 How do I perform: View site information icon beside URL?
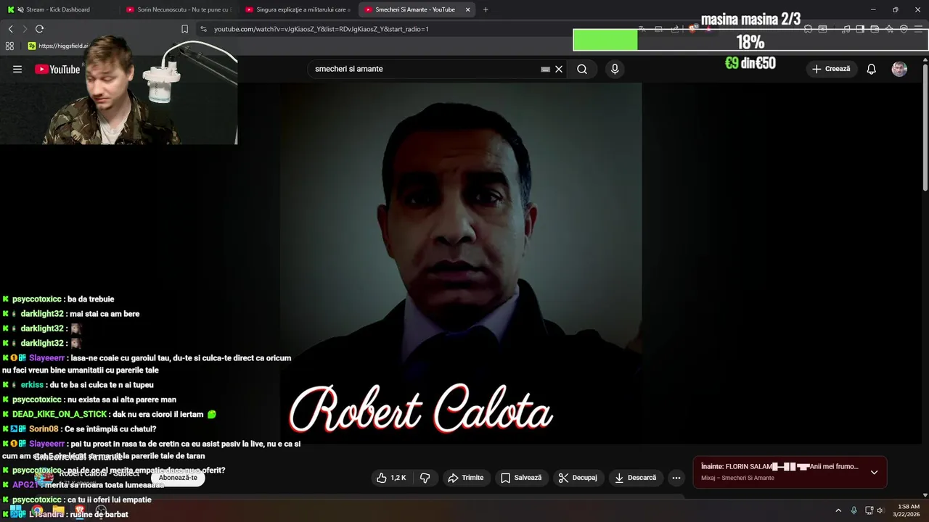[203, 29]
